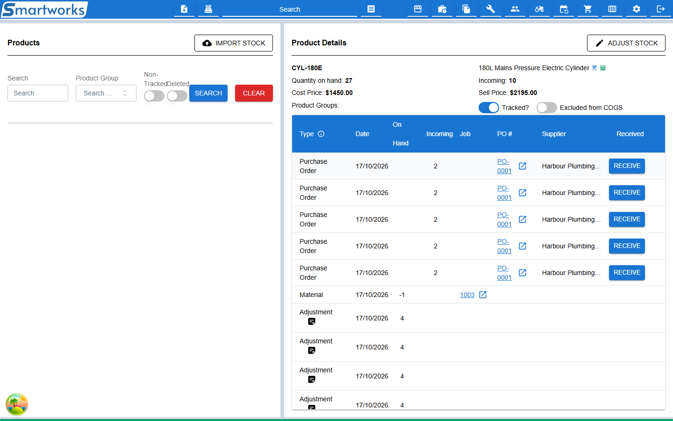Click the beach avatar icon at bottom left
The image size is (673, 421).
click(x=17, y=404)
